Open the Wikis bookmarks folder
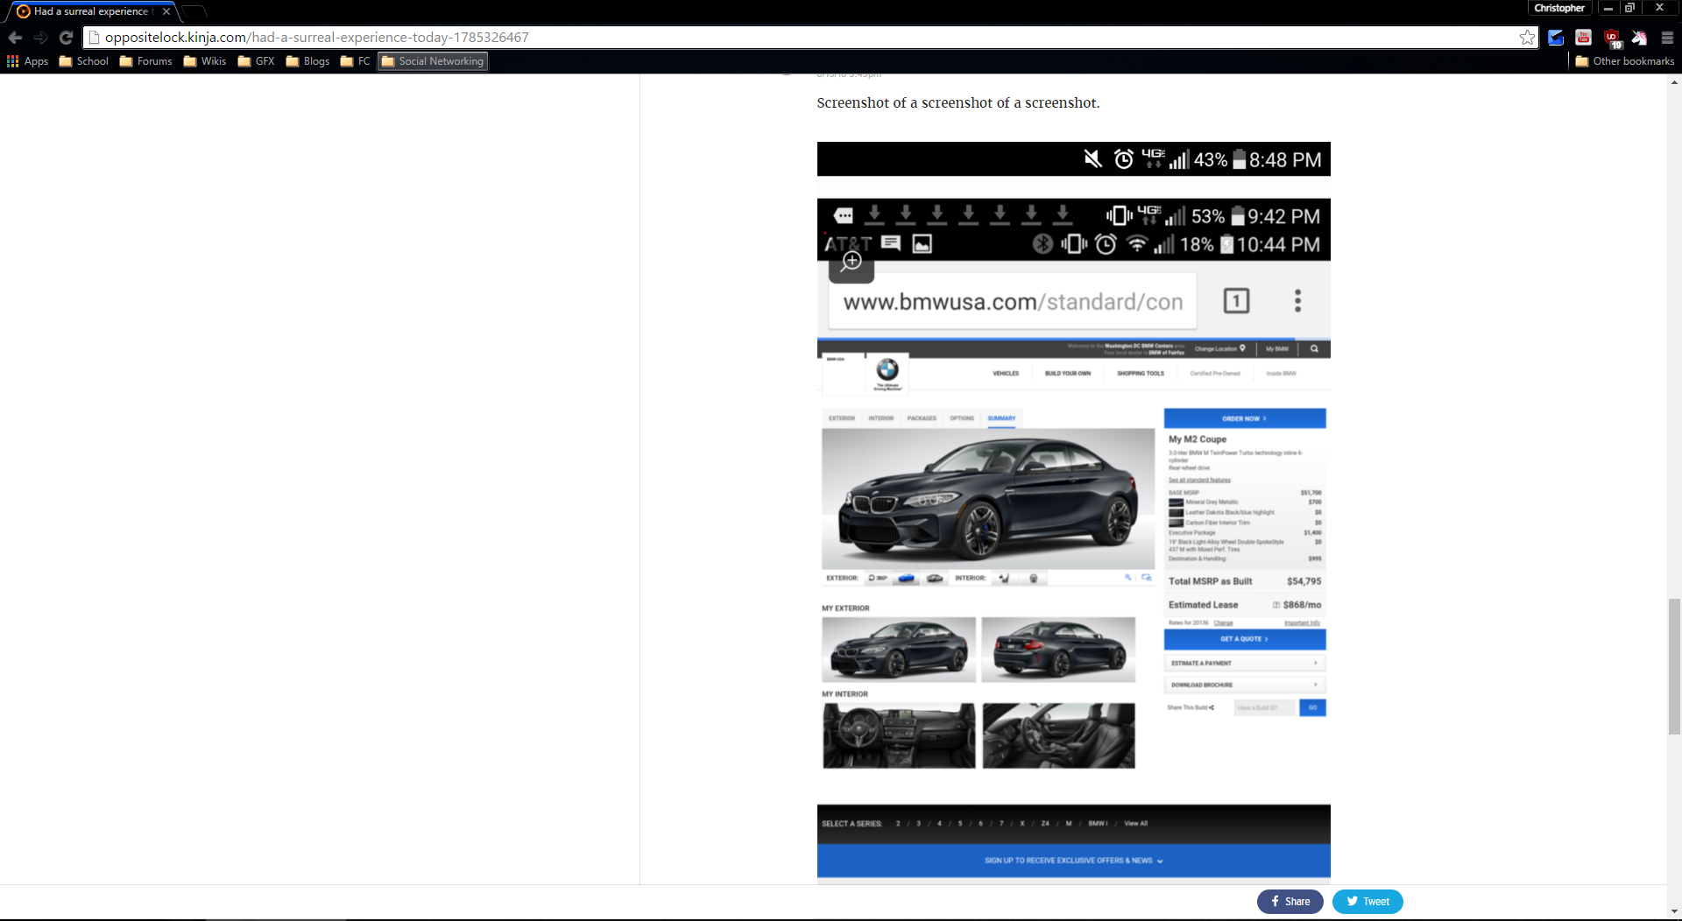 204,61
